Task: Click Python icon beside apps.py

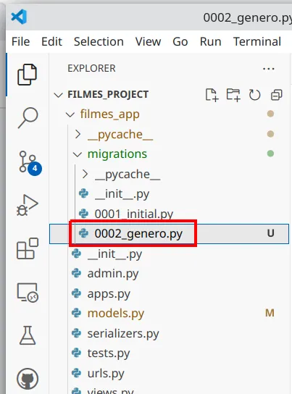Action: (76, 293)
